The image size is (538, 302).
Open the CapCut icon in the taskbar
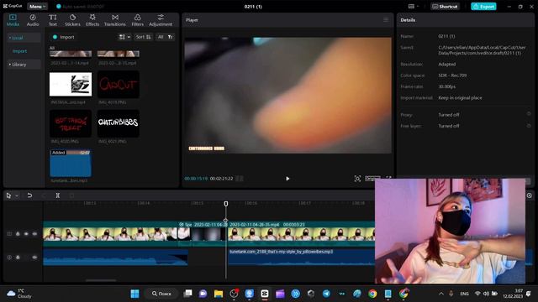click(265, 294)
